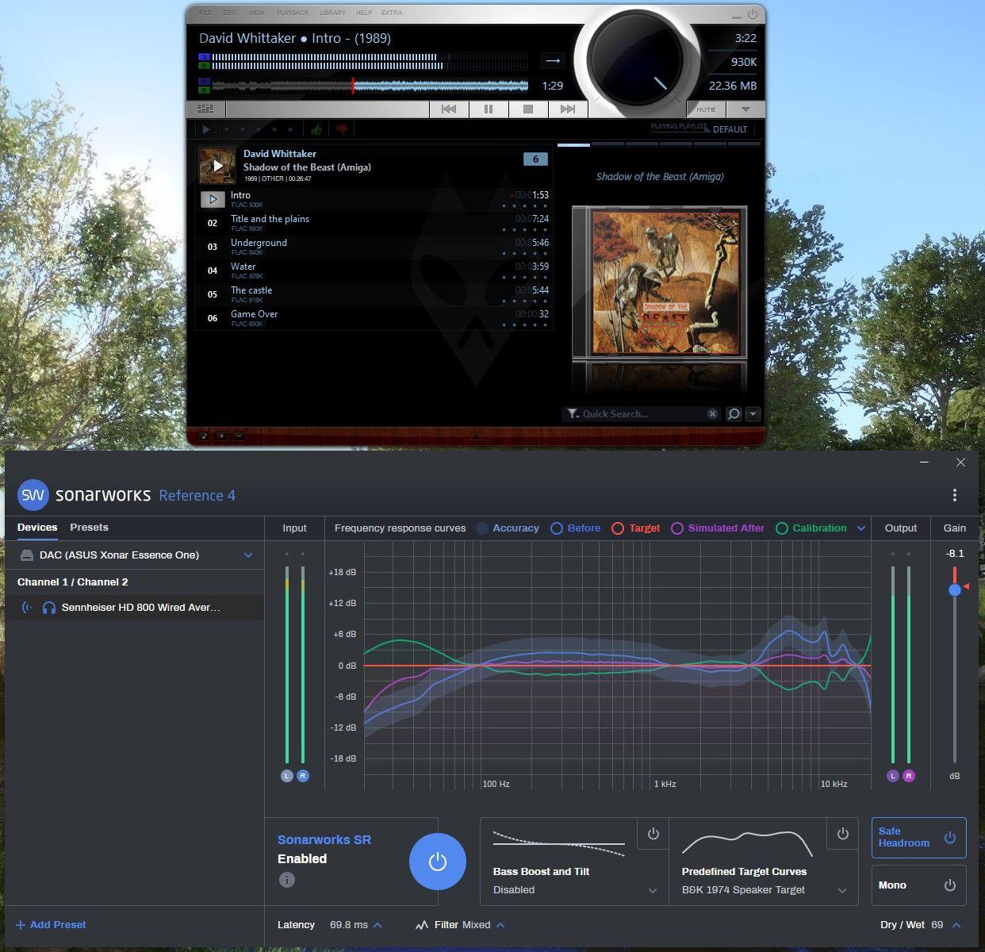Image resolution: width=985 pixels, height=952 pixels.
Task: Click the player power icon
Action: pos(753,14)
